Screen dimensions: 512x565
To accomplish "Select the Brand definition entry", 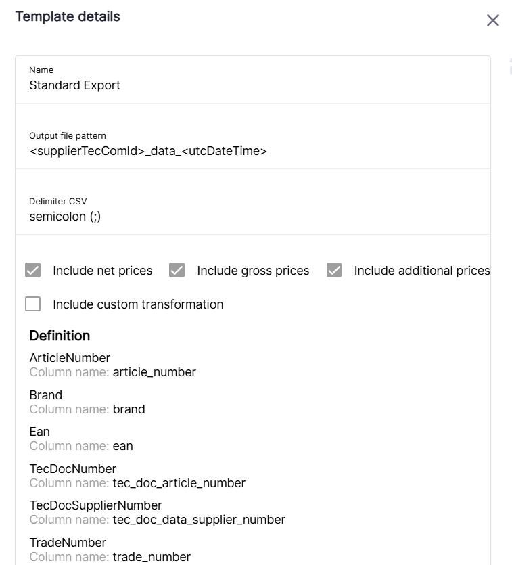I will 46,395.
